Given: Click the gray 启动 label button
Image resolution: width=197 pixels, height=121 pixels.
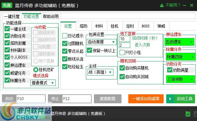Looking at the screenshot, I should pos(9,99).
